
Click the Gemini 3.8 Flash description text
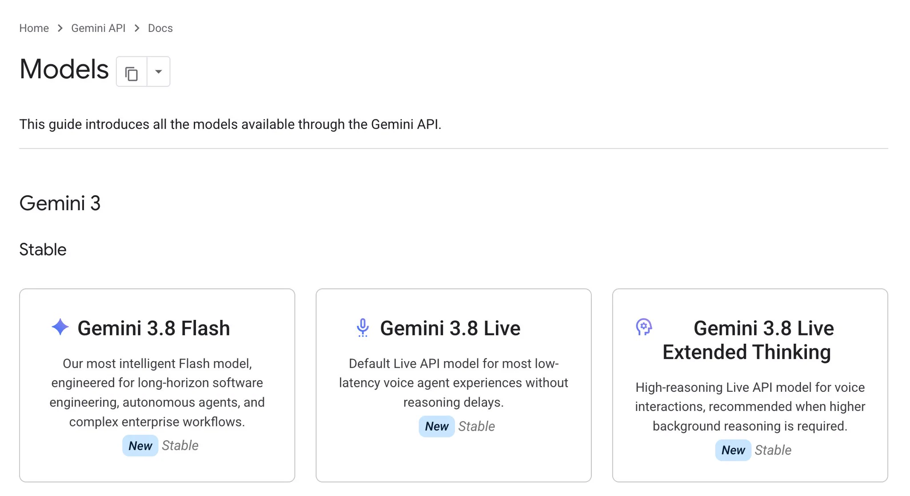[x=157, y=393]
